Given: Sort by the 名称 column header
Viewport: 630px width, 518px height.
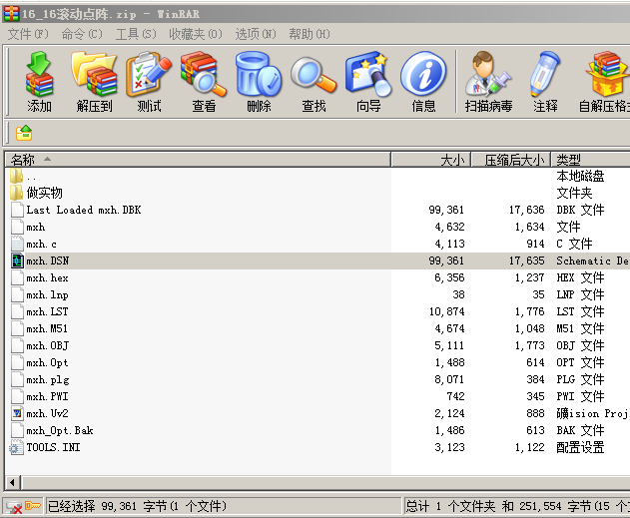Looking at the screenshot, I should click(198, 160).
